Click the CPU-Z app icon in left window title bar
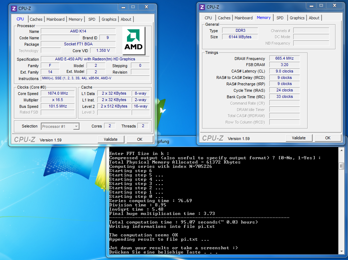 14,9
